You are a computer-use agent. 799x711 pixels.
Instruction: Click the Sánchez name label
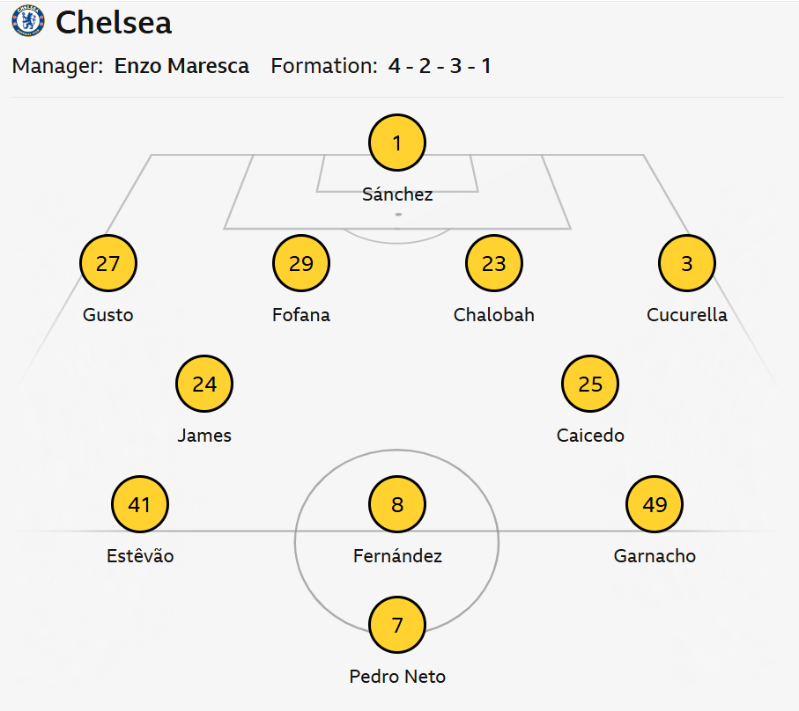(397, 194)
